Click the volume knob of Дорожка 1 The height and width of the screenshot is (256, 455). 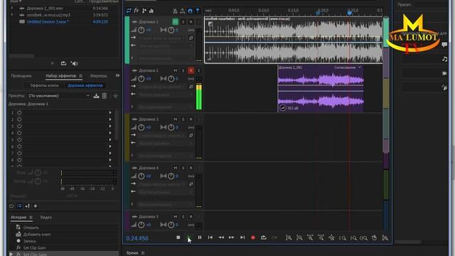pyautogui.click(x=141, y=30)
